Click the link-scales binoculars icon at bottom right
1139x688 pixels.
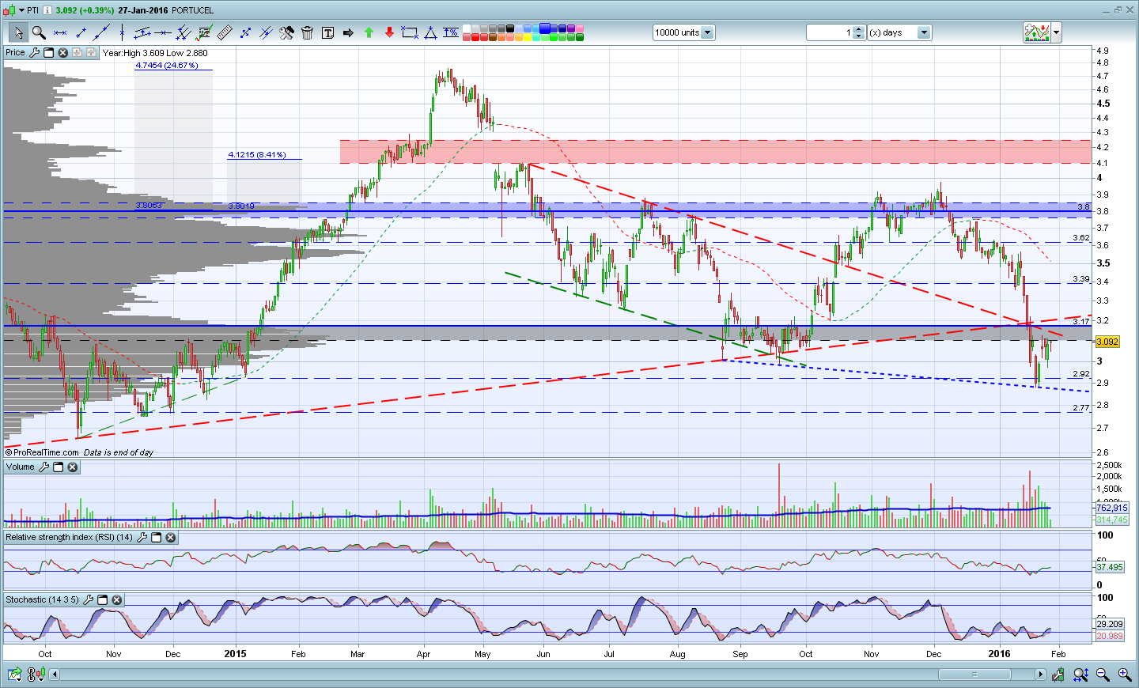pos(1080,675)
